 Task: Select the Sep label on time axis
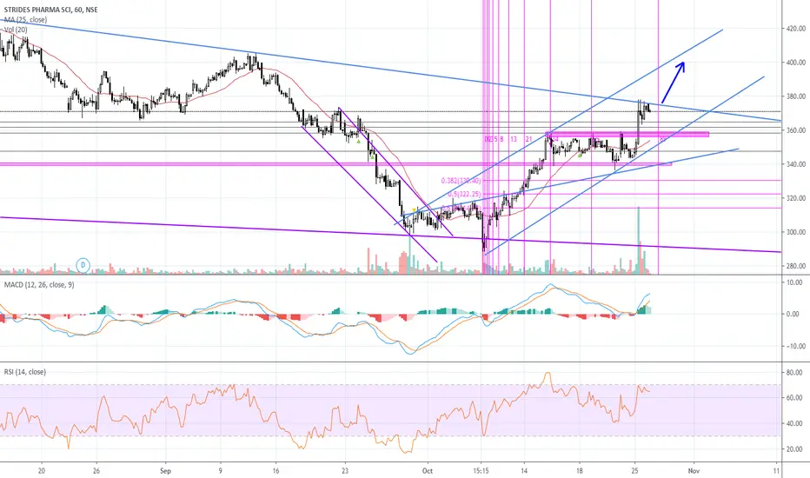click(x=165, y=471)
